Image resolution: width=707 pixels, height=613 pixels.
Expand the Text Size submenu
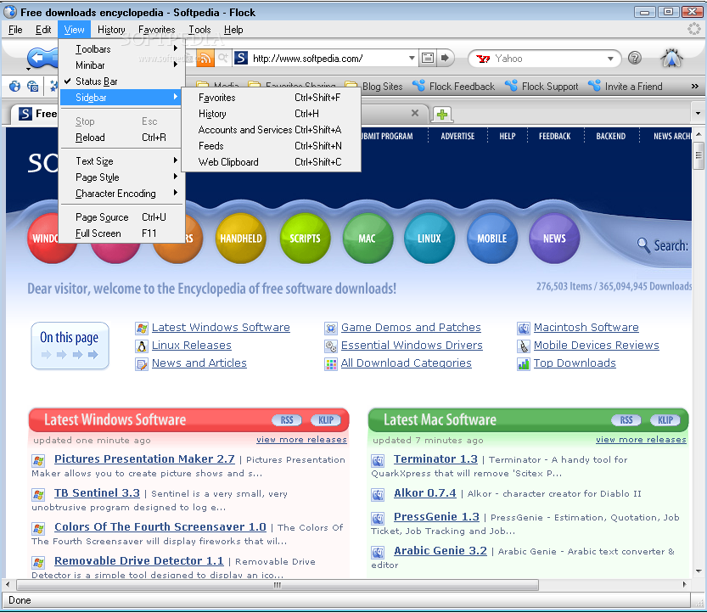(x=121, y=161)
